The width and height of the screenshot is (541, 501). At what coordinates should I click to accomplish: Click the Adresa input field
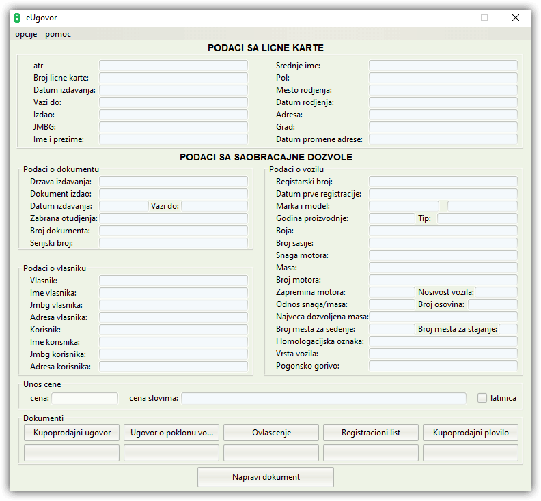click(x=443, y=115)
